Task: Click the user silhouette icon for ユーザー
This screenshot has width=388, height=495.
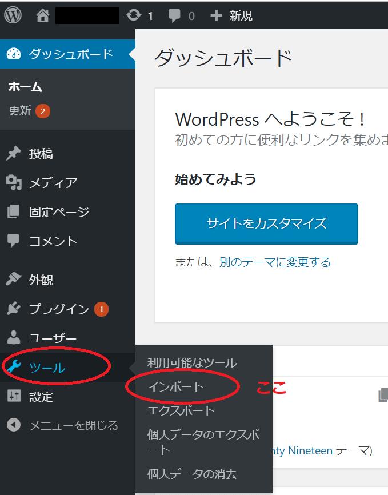Action: point(14,337)
